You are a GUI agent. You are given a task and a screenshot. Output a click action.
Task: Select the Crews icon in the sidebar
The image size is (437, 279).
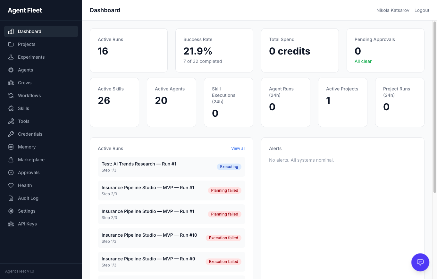coord(11,83)
